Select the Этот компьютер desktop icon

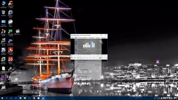tap(3, 4)
